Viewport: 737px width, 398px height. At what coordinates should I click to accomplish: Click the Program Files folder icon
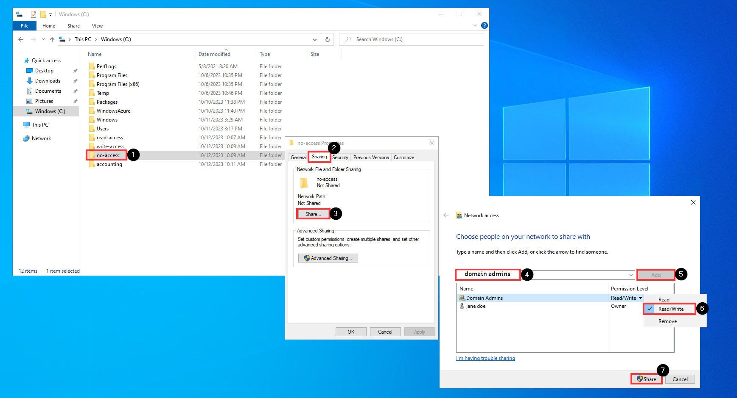click(92, 75)
